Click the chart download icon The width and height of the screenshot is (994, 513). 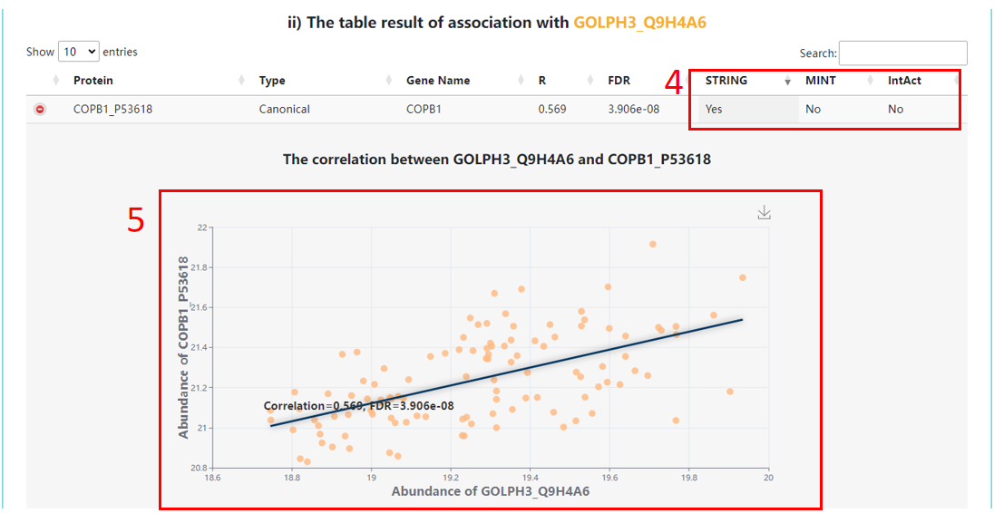tap(765, 212)
